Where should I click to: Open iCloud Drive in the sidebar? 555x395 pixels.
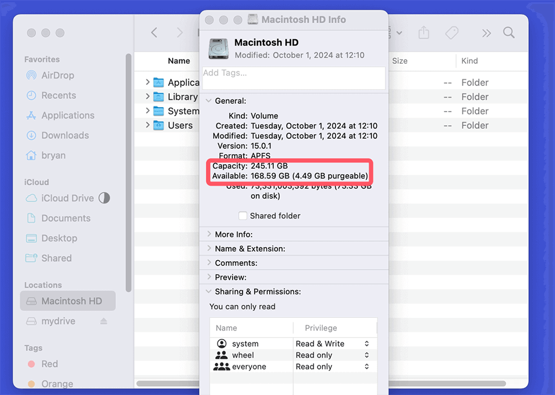(x=67, y=198)
